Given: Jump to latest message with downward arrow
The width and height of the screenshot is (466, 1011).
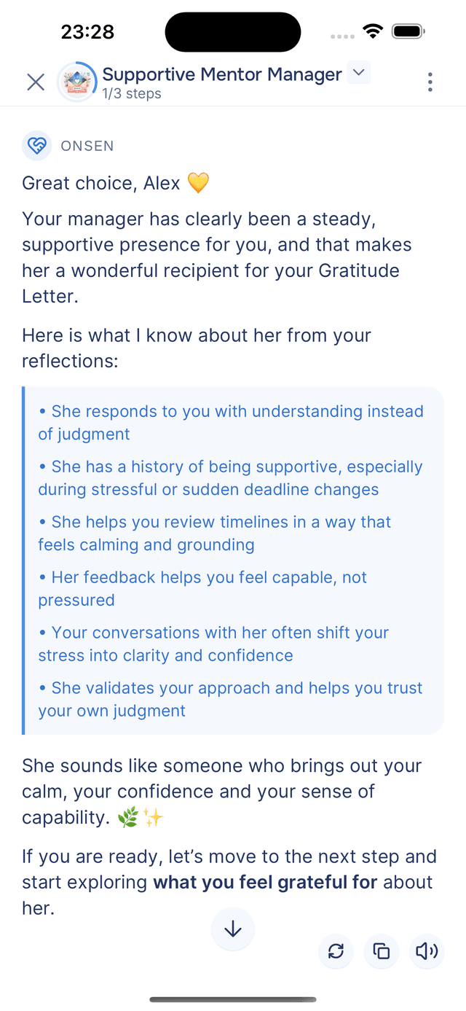Looking at the screenshot, I should (x=232, y=929).
